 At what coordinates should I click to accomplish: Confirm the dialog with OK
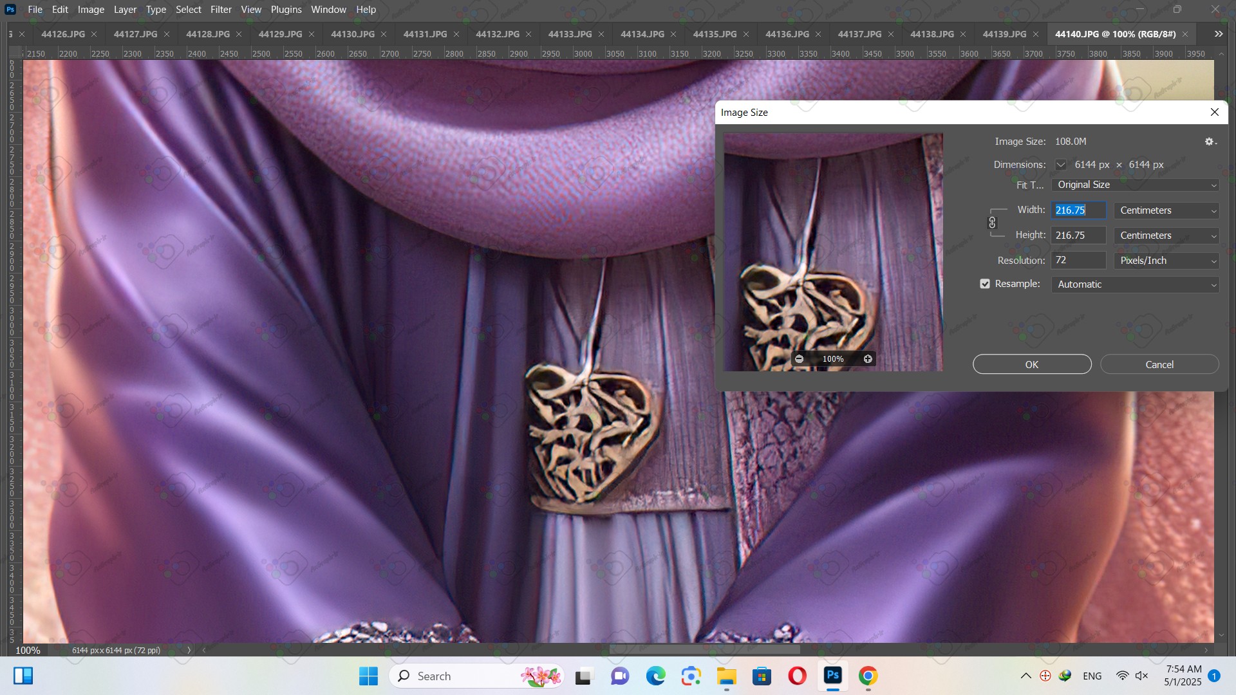(x=1032, y=364)
